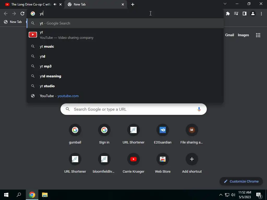Screen dimensions: 267x200
Task: Open the Chrome profile avatar icon
Action: point(253,14)
